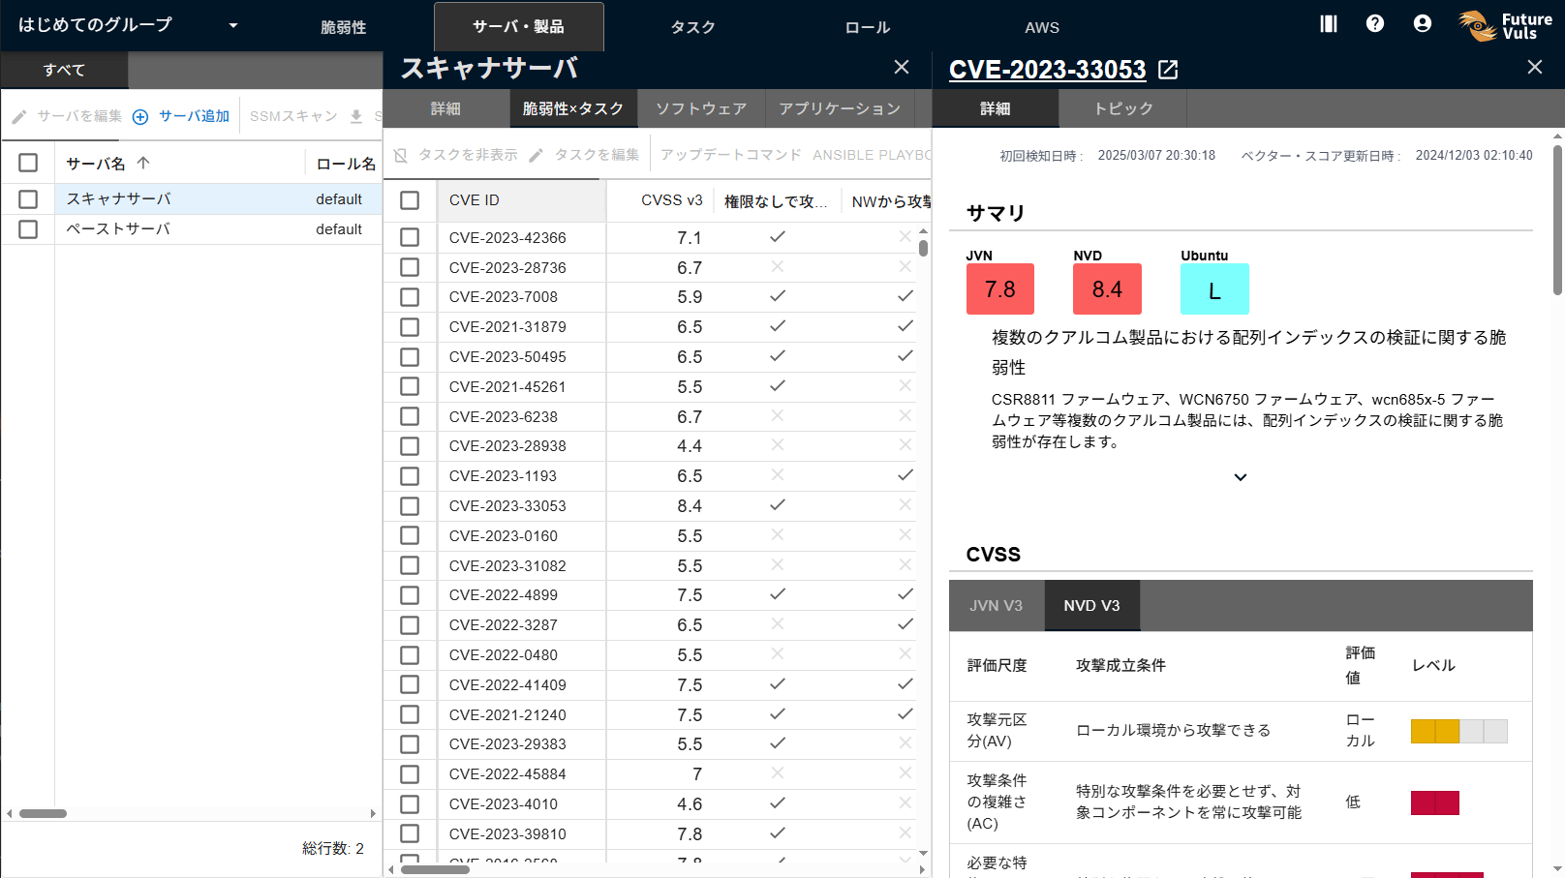1565x878 pixels.
Task: Click the check mark in CVE-2023-42366 row
Action: pos(778,236)
